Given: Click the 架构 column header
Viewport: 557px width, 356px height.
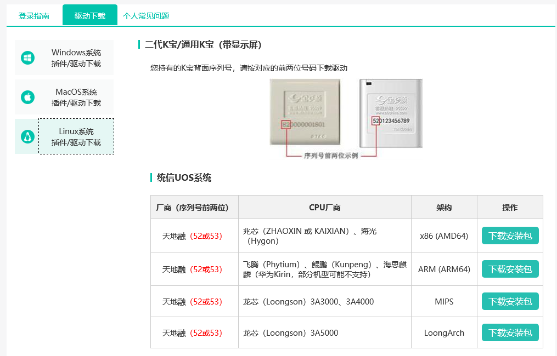Looking at the screenshot, I should (x=444, y=208).
